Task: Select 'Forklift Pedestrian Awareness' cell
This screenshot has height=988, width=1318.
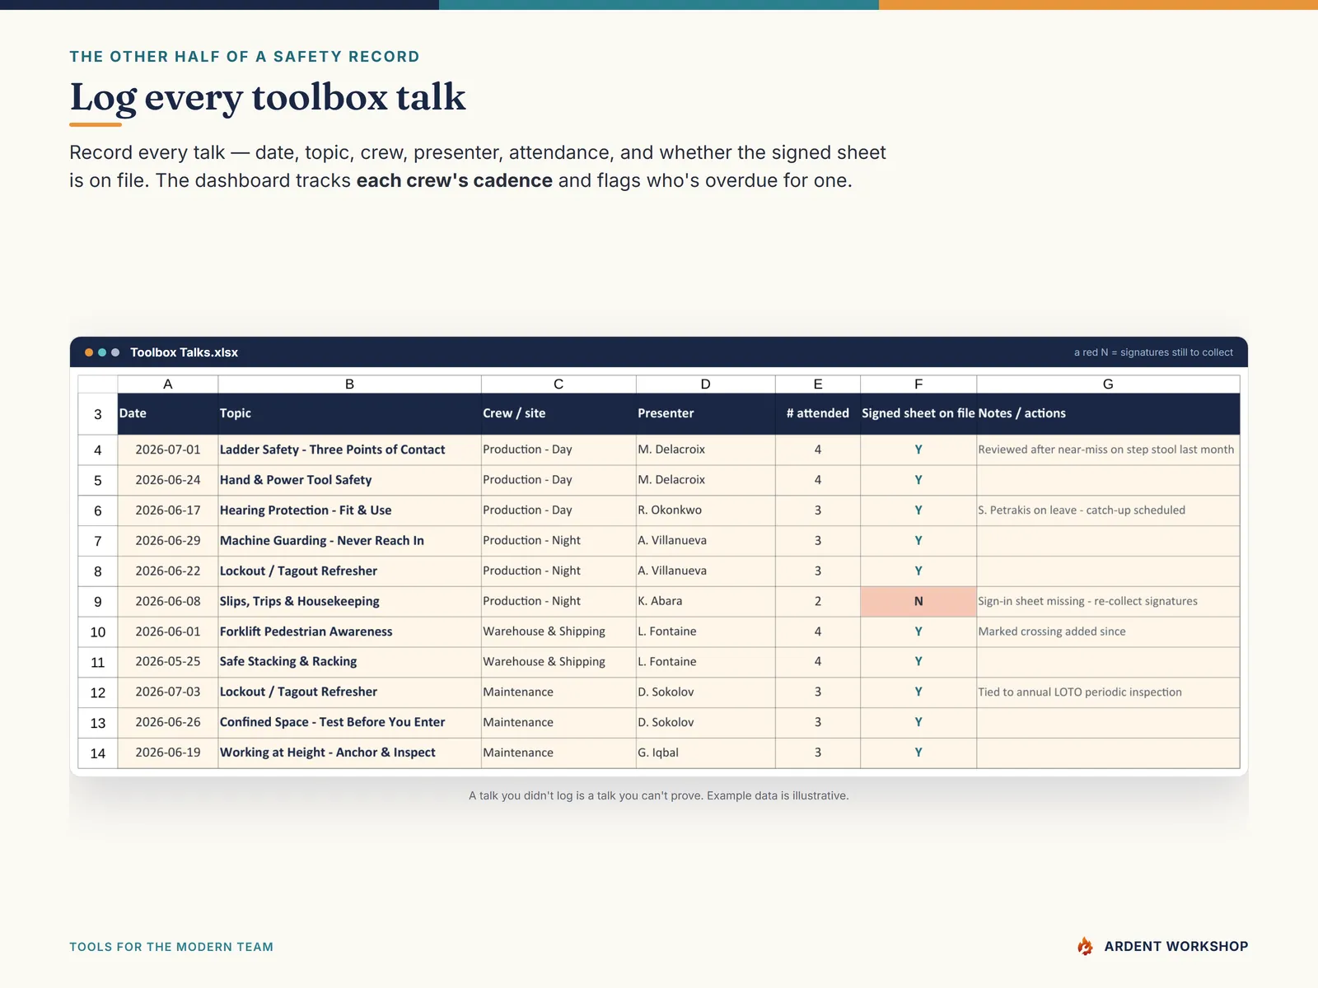Action: pyautogui.click(x=349, y=631)
